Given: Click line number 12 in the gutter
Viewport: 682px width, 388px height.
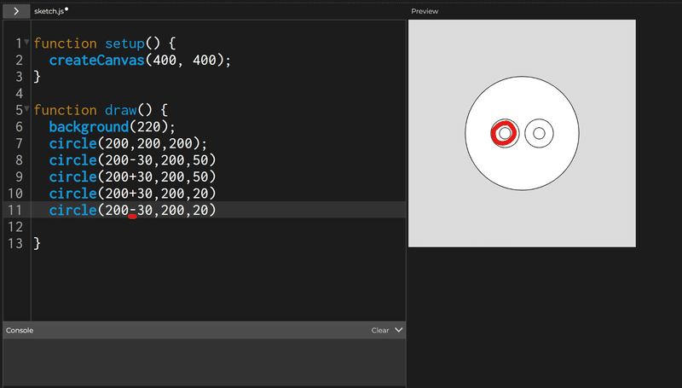Looking at the screenshot, I should pyautogui.click(x=15, y=227).
